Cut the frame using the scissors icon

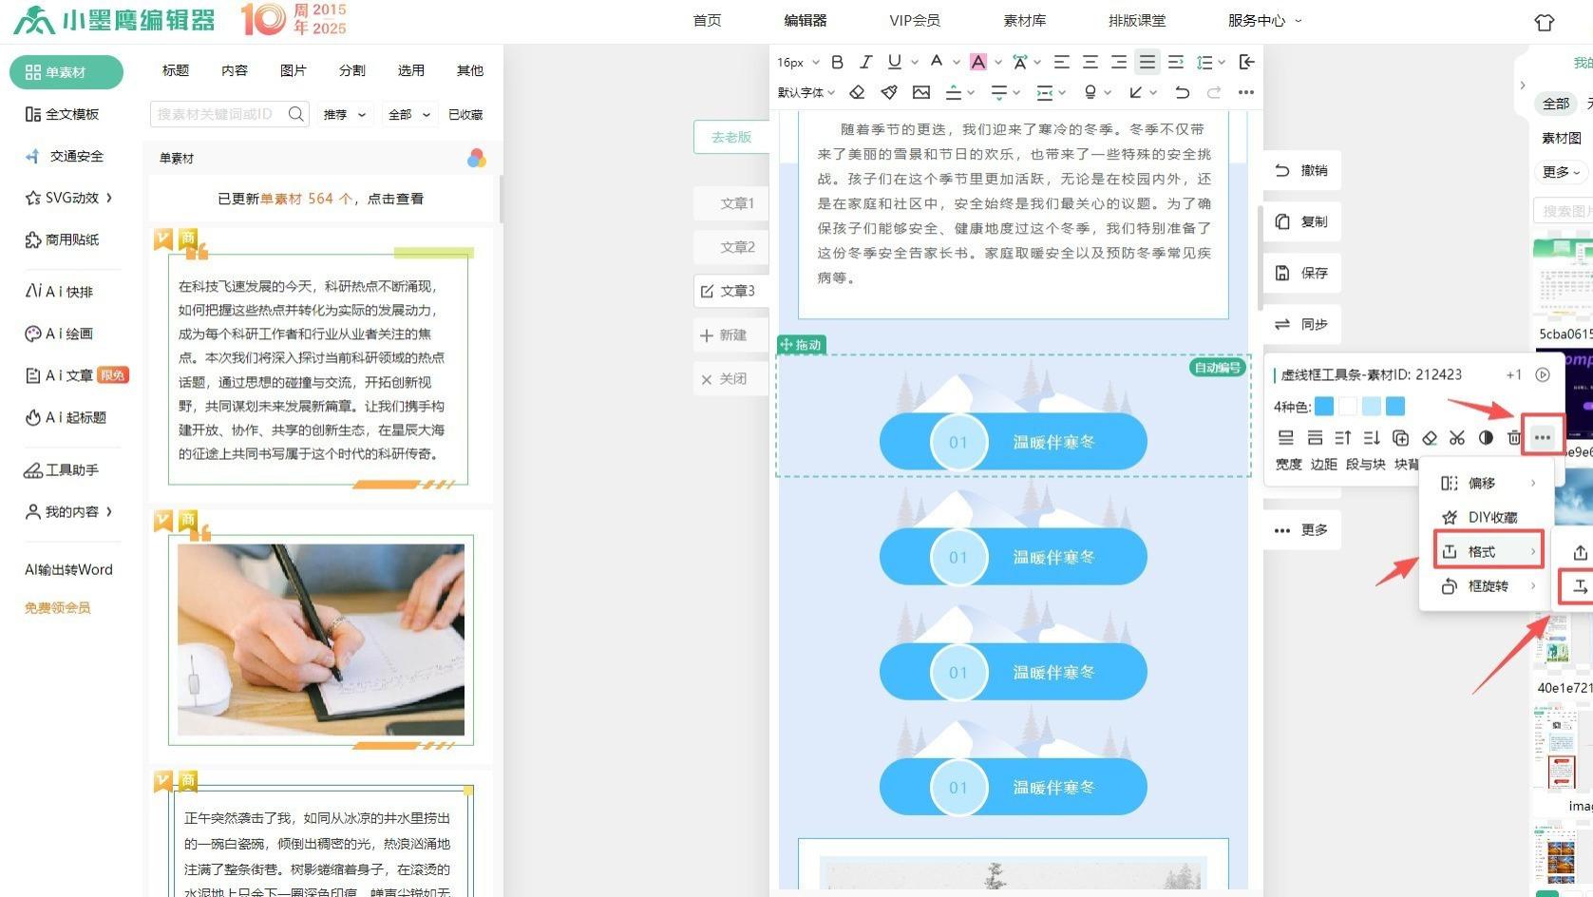1458,438
